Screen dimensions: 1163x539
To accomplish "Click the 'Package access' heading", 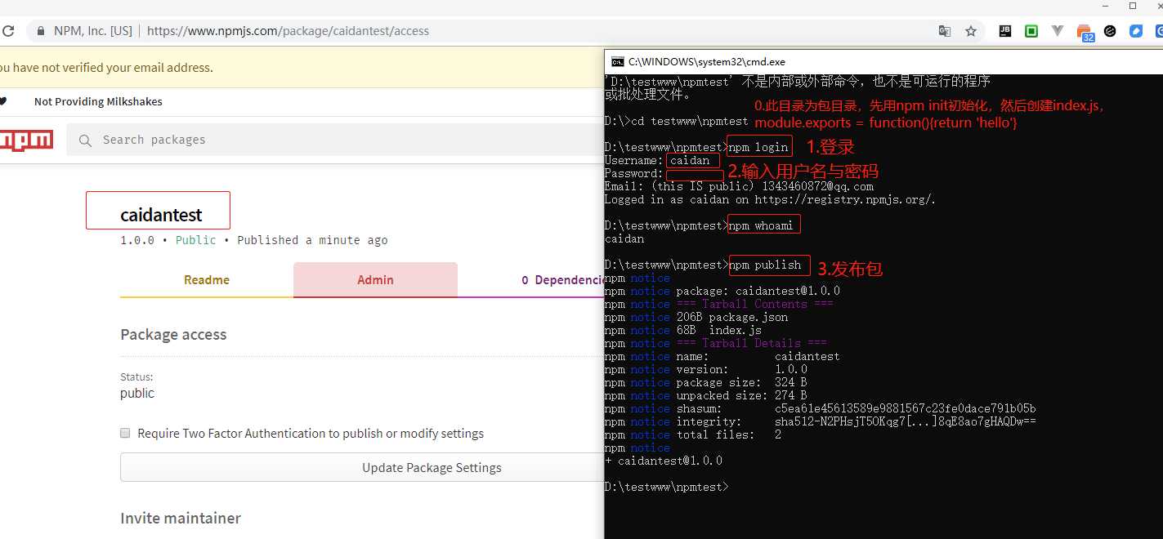I will point(173,334).
